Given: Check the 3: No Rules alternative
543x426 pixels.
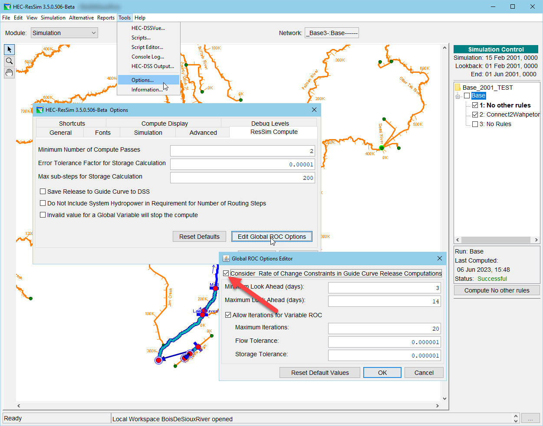Looking at the screenshot, I should point(475,124).
